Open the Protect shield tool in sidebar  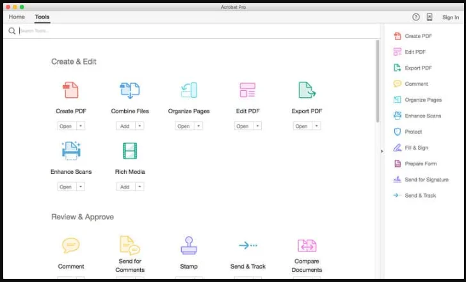[x=408, y=132]
